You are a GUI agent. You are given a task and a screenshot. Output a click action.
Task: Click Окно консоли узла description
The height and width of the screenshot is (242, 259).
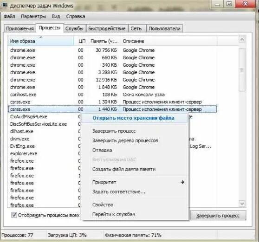143,95
